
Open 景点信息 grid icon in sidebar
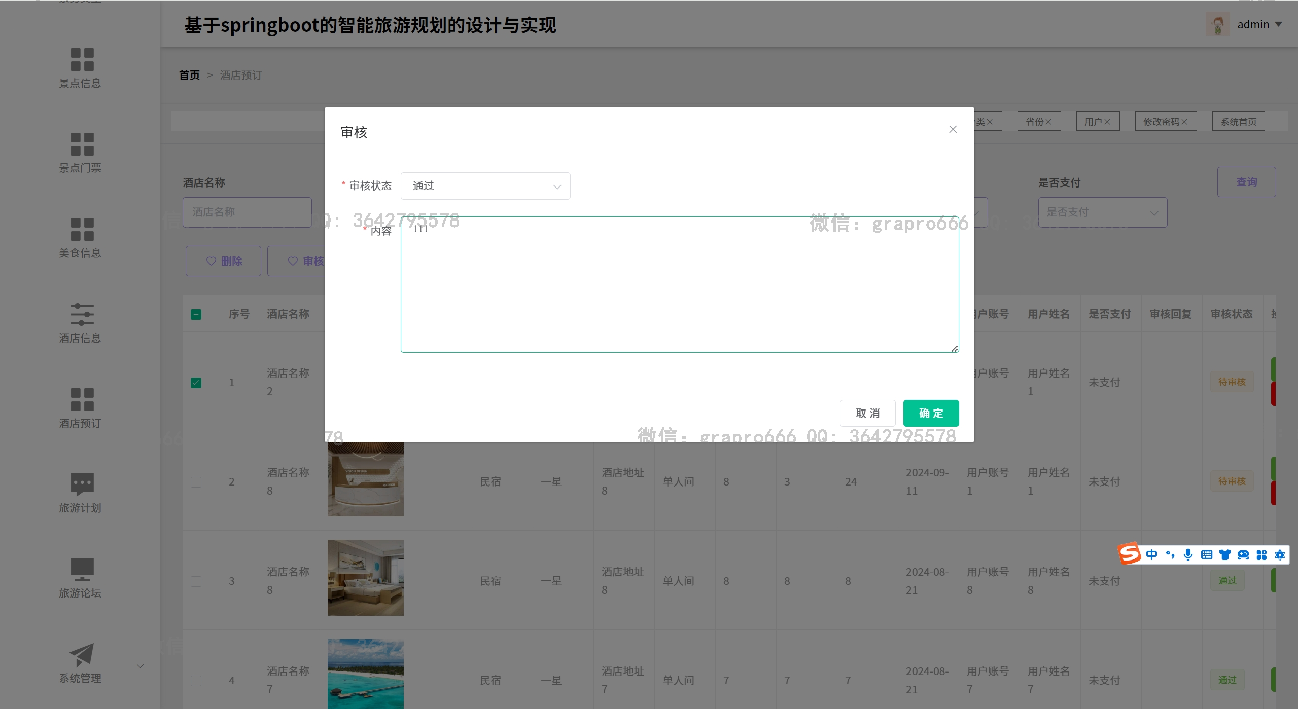[x=82, y=60]
